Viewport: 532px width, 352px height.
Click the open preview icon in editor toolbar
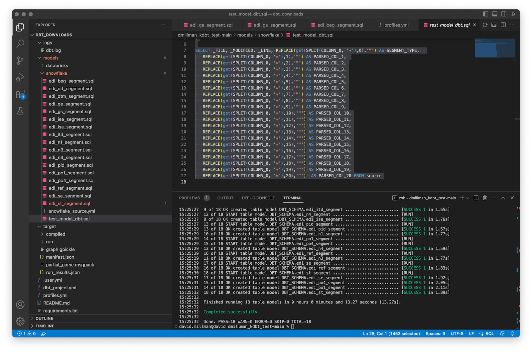coord(494,25)
